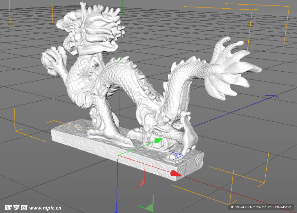Screen dimensions: 297x213
Task: Select the red triangular plane handle
Action: pos(142,183)
